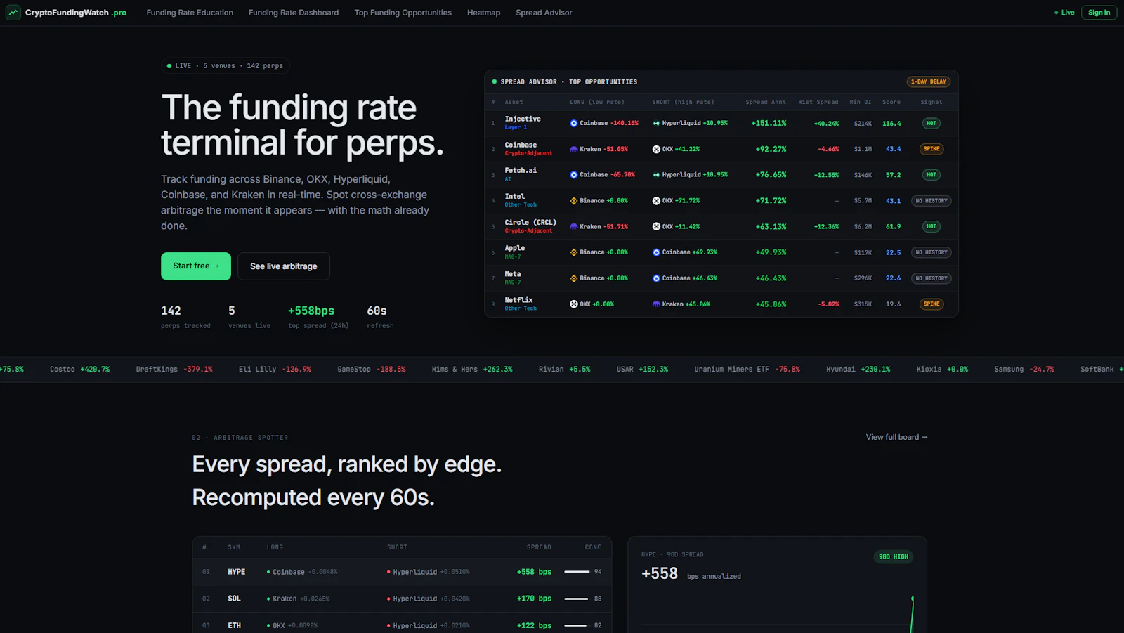The width and height of the screenshot is (1124, 633).
Task: Click confidence bar in ETH row
Action: point(575,625)
